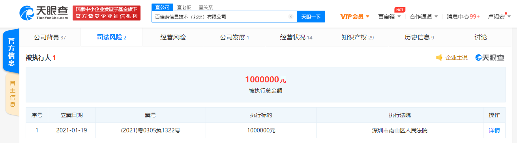
Task: Click the 执行标的 column header
Action: click(261, 115)
